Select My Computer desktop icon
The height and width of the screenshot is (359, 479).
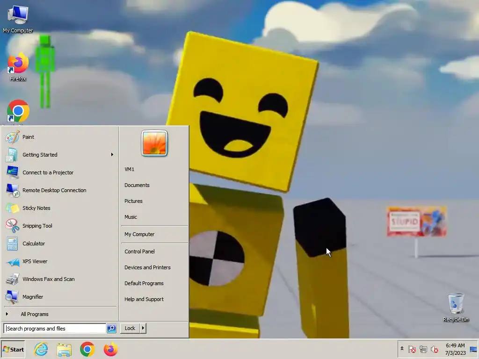click(x=18, y=19)
